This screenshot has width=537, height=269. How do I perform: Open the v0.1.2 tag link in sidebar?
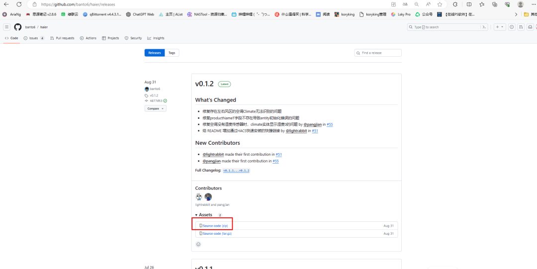(154, 95)
